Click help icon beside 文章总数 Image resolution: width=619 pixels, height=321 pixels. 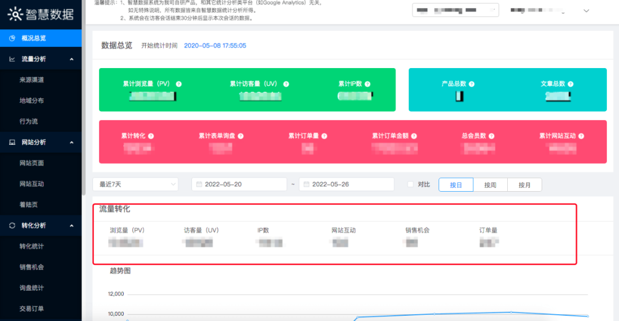click(570, 84)
